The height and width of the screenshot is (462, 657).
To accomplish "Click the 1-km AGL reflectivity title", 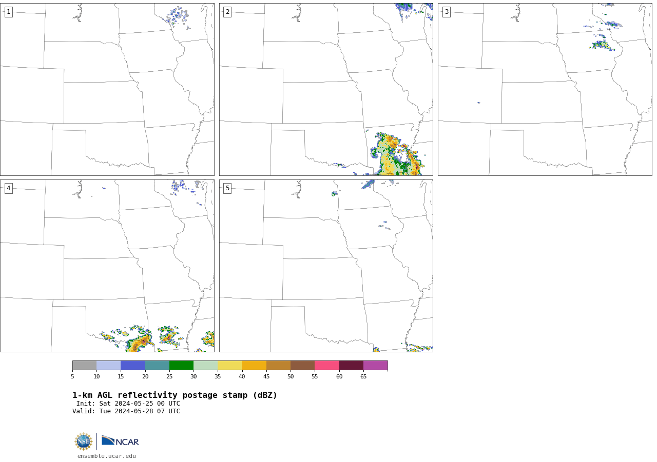I will [175, 395].
